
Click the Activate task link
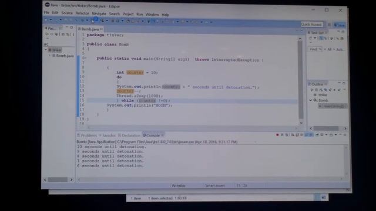[x=340, y=49]
